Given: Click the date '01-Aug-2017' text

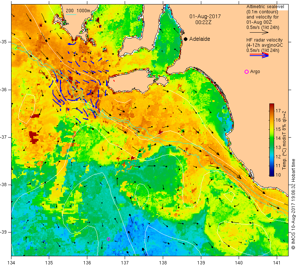Looking at the screenshot, I should 205,16.
